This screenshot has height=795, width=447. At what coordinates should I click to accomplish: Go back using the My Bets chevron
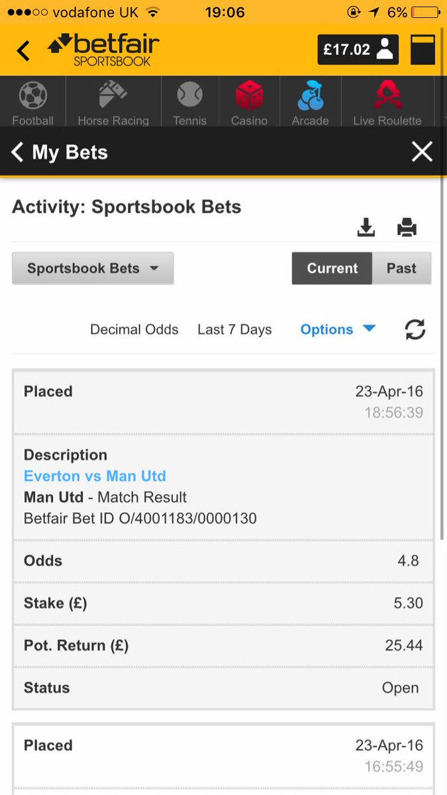point(17,152)
